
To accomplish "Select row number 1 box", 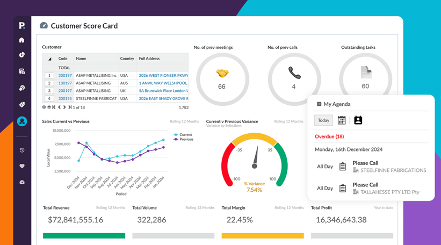I will (49, 75).
